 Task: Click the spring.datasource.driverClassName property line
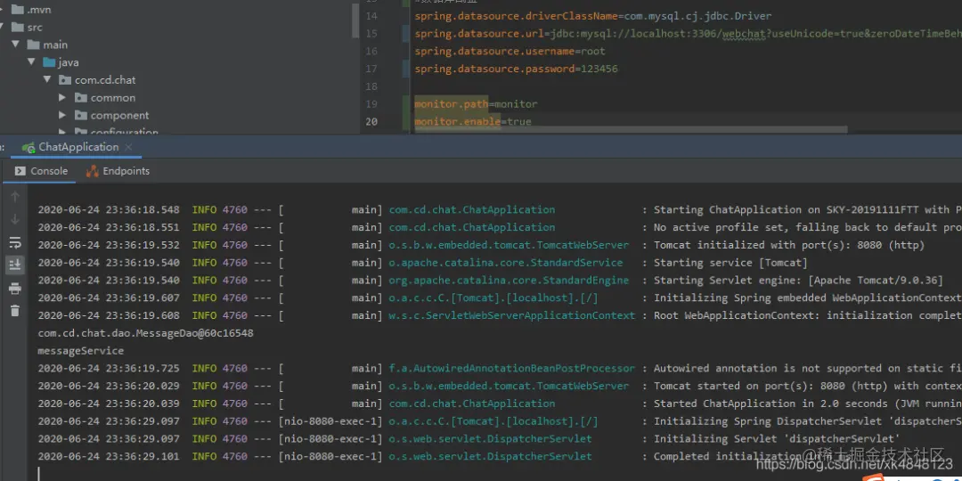pos(593,16)
